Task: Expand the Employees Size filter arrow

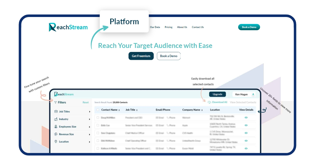Action: click(x=89, y=127)
